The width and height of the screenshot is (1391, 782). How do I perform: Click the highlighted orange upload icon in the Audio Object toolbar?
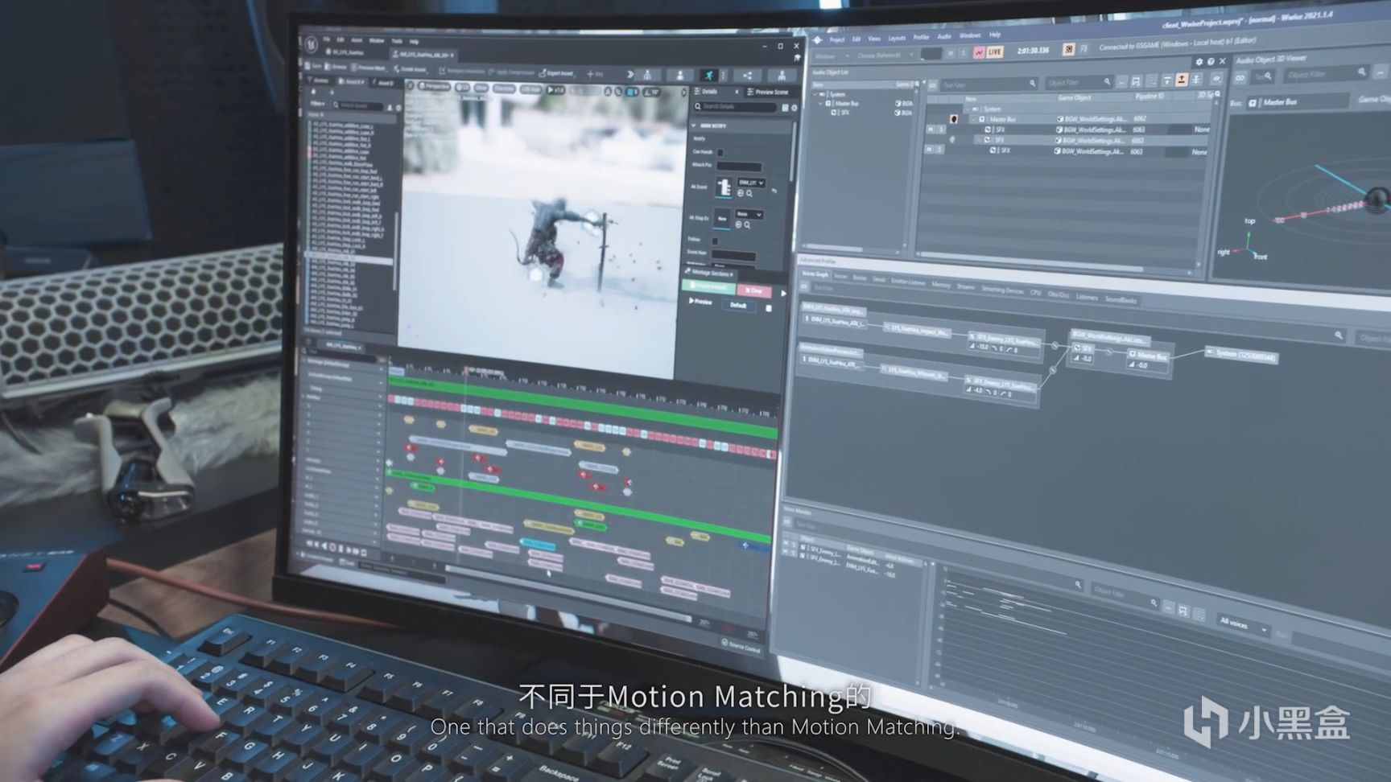pyautogui.click(x=1181, y=79)
